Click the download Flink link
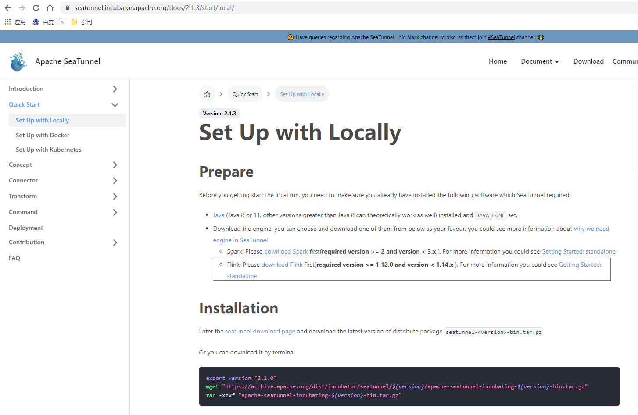The image size is (638, 415). (x=282, y=265)
